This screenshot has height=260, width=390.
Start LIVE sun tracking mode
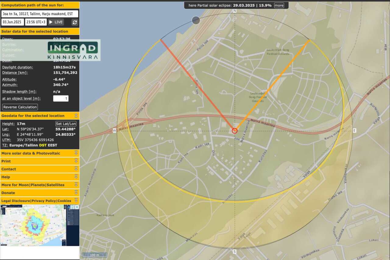pos(56,22)
